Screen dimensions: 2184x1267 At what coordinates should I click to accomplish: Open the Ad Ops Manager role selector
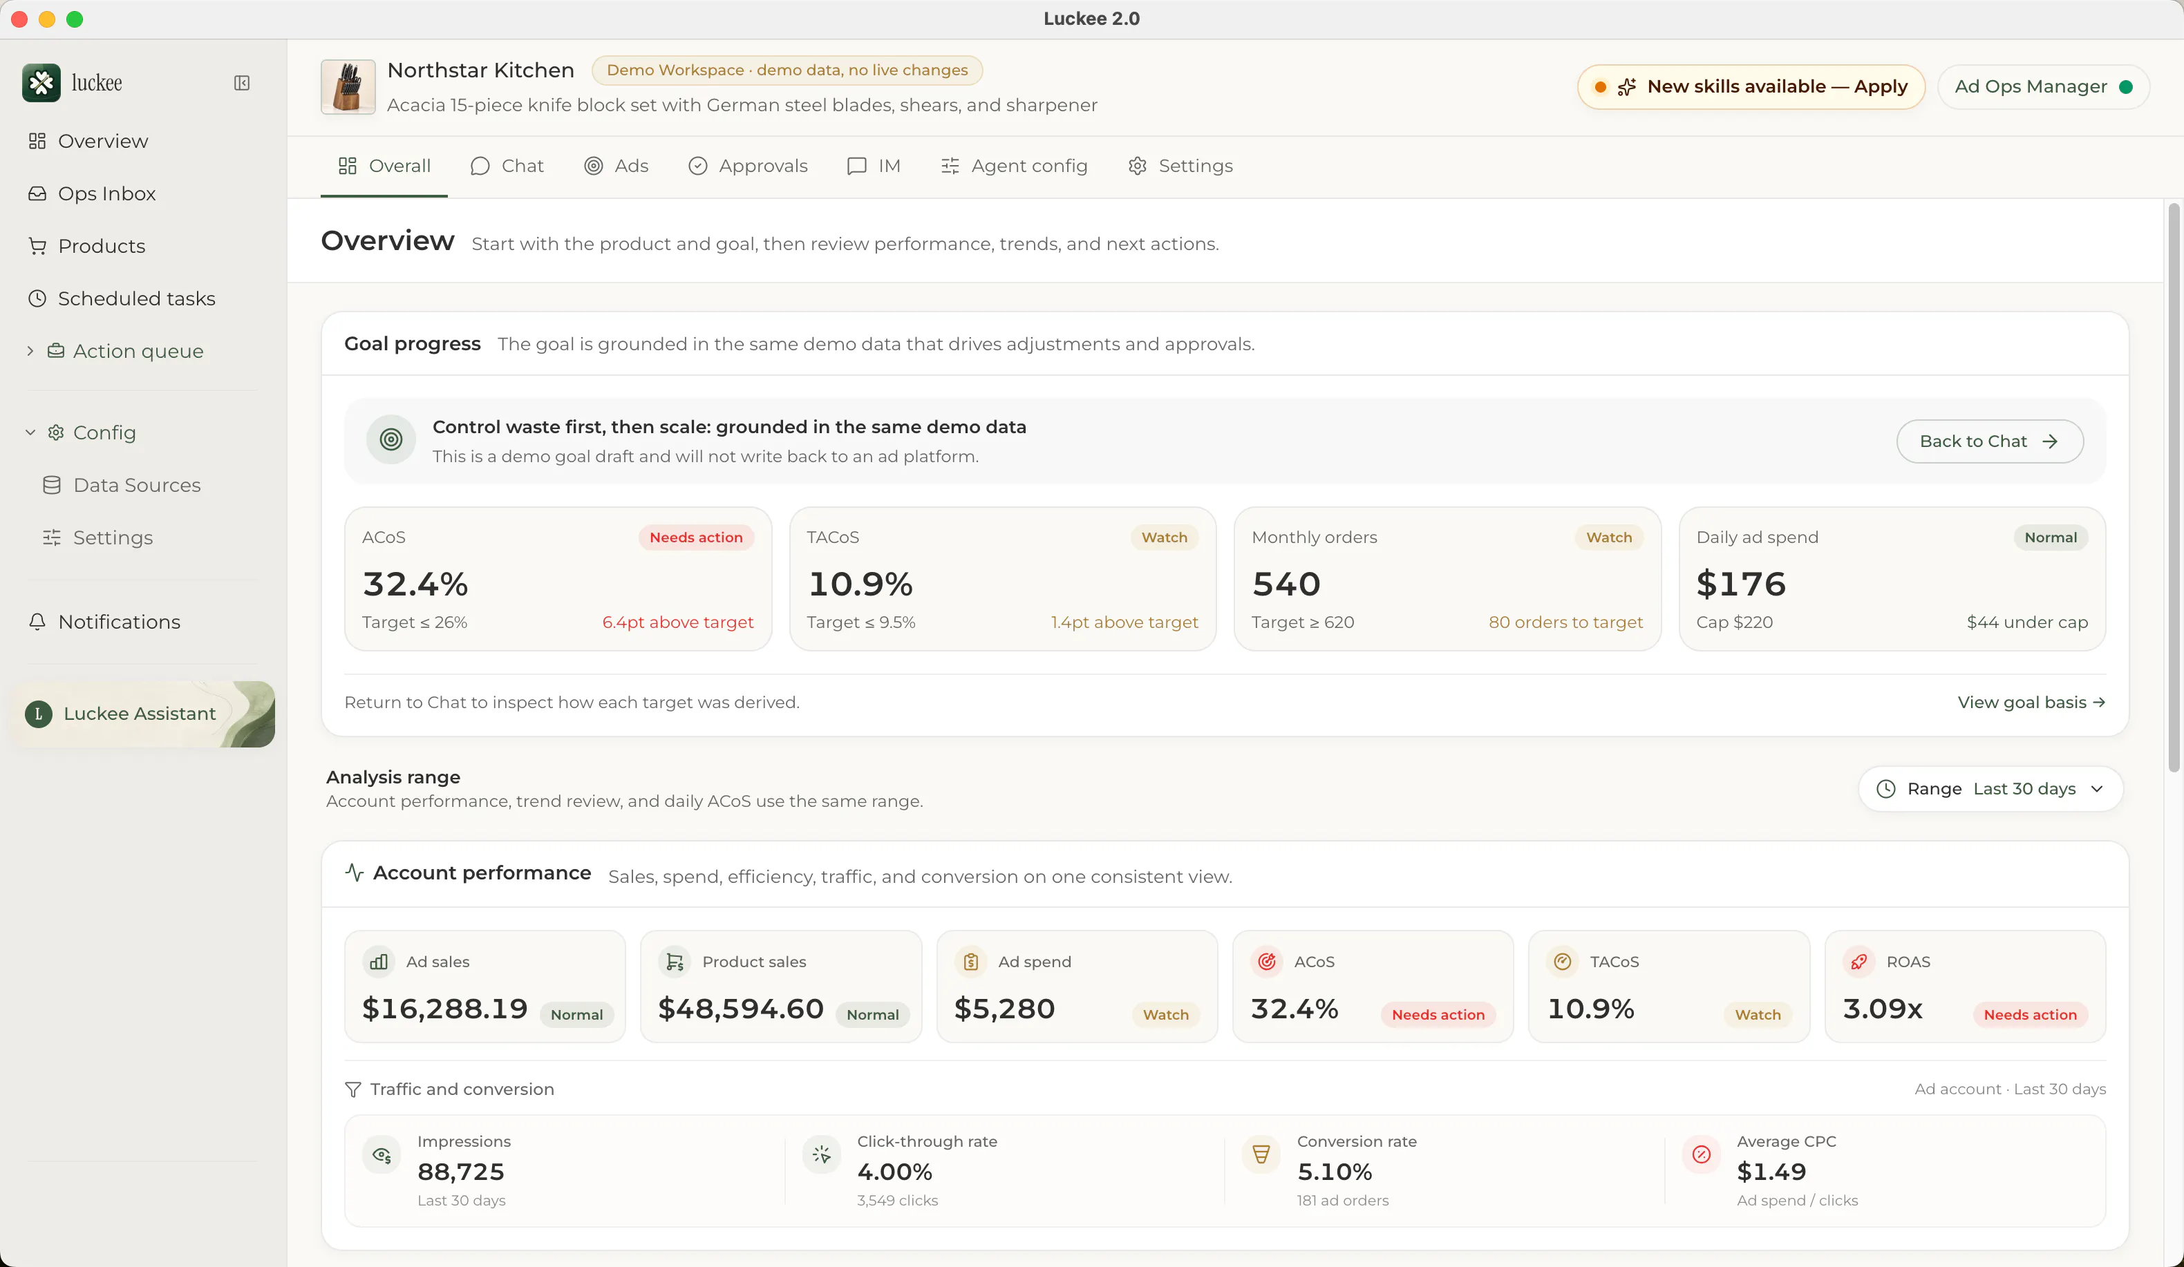tap(2043, 86)
